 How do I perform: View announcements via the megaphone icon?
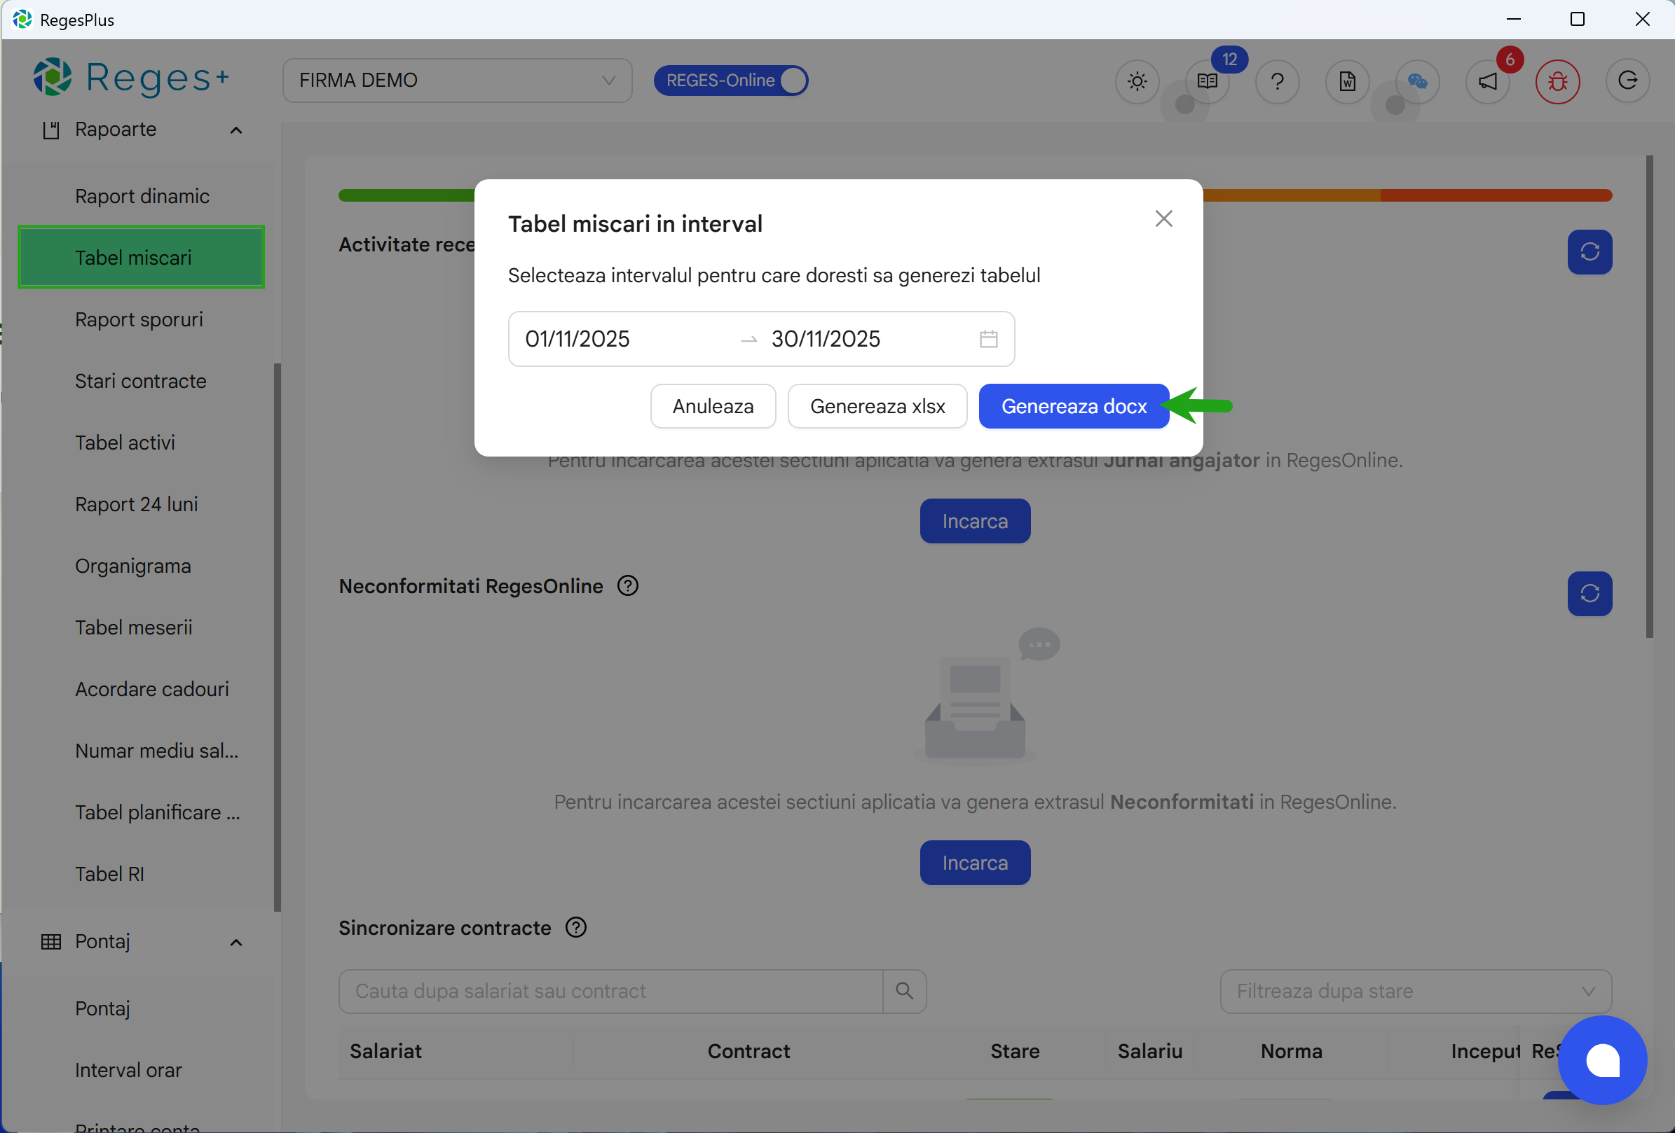[x=1488, y=81]
